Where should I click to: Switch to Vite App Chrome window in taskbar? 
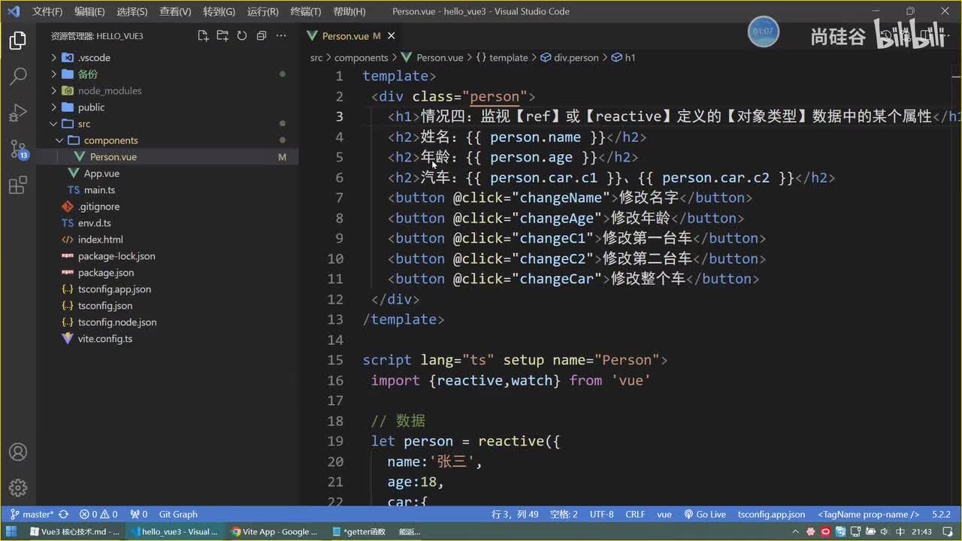[275, 532]
